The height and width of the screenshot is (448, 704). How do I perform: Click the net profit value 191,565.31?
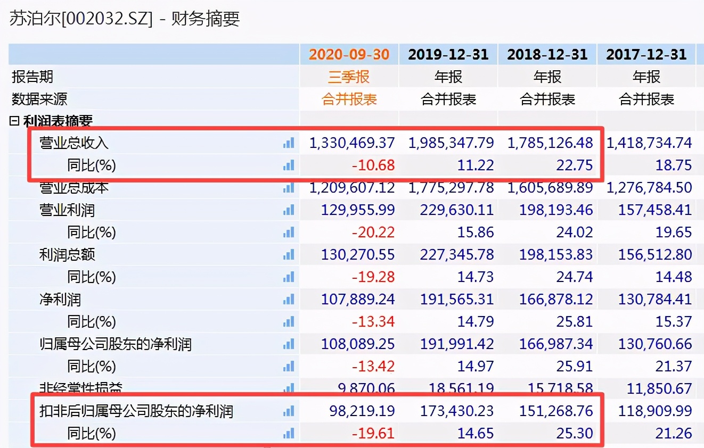[457, 300]
